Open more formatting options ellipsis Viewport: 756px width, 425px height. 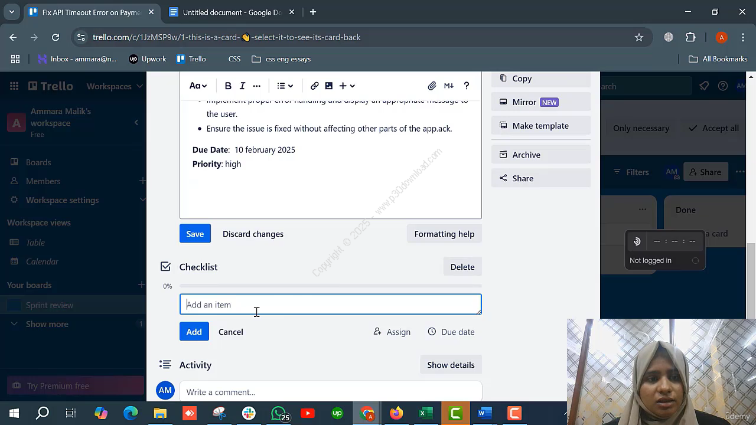click(x=257, y=86)
